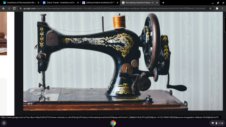Close the sewing machine history tab

[157, 2]
